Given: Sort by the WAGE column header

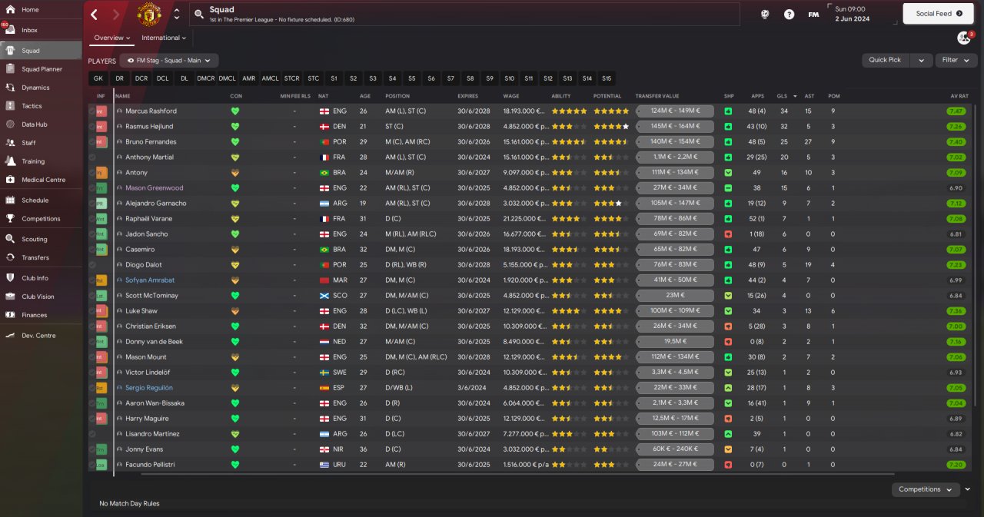Looking at the screenshot, I should tap(511, 96).
